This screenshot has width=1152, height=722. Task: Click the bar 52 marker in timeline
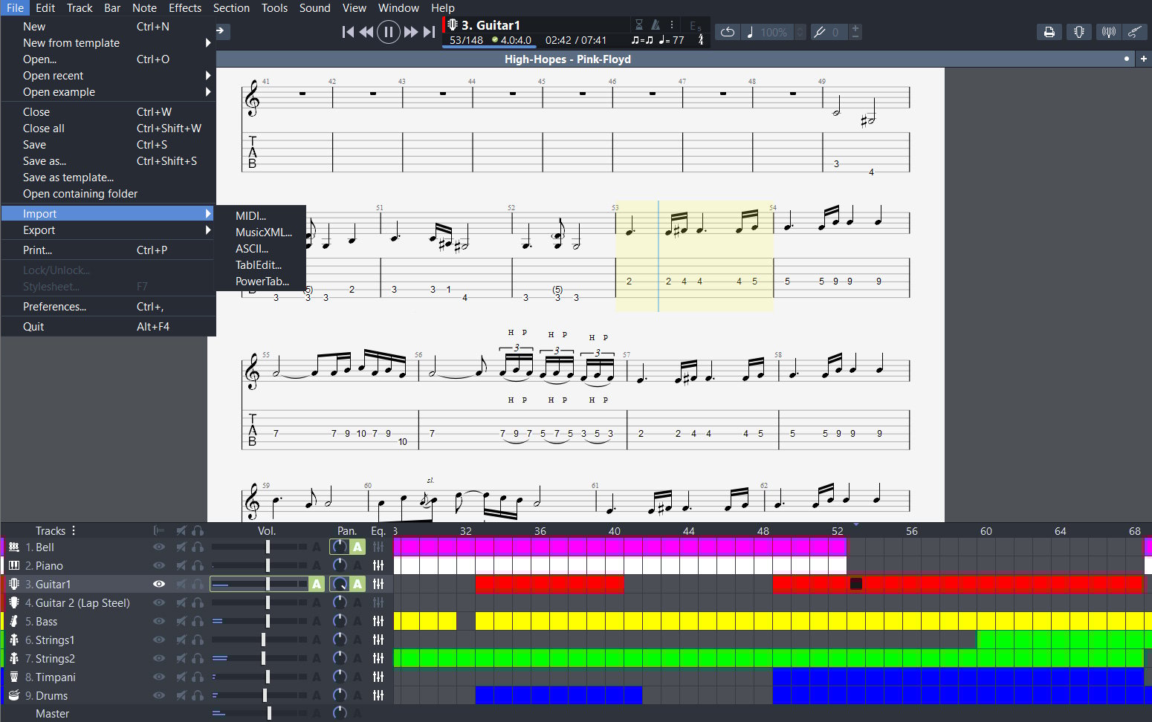[x=838, y=531]
